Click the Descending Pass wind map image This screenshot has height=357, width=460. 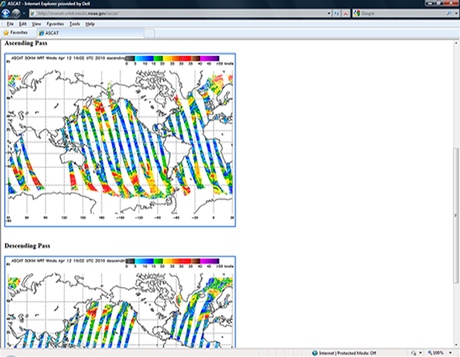click(120, 302)
